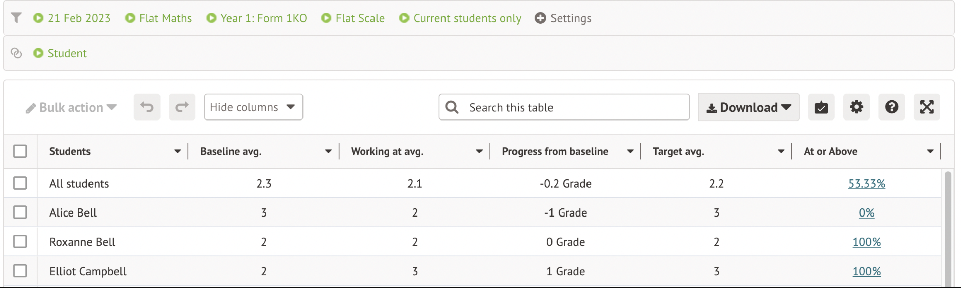
Task: Click the redo arrow button
Action: click(182, 107)
